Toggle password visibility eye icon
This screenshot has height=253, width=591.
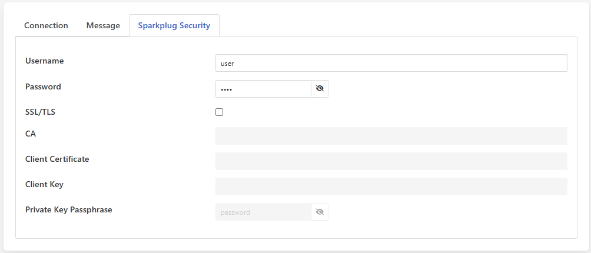(320, 89)
